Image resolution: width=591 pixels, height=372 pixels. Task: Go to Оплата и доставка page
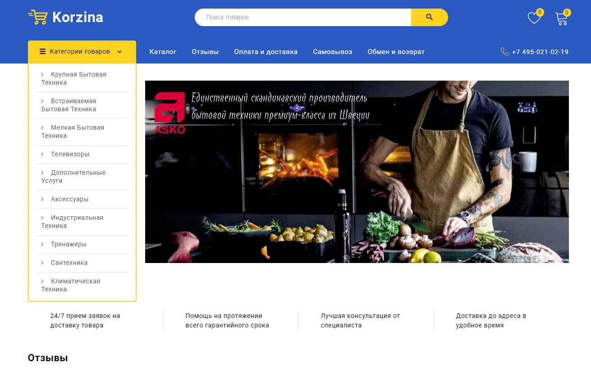(266, 52)
